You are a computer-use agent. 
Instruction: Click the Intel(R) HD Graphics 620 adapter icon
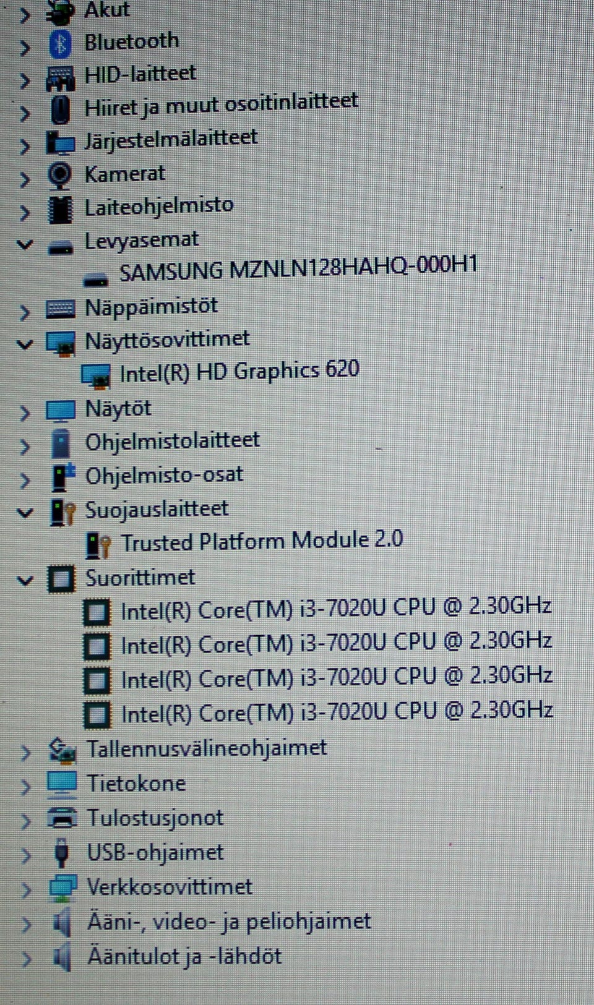pyautogui.click(x=96, y=375)
